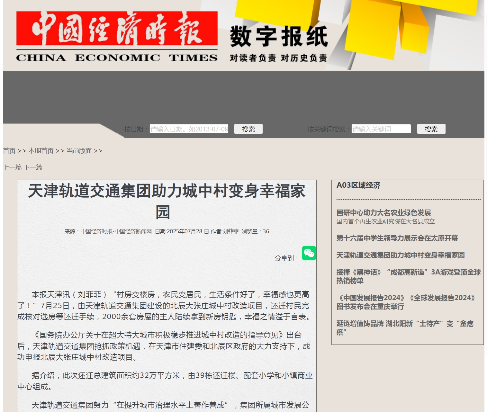Click the date text 2025年07月28日

188,231
